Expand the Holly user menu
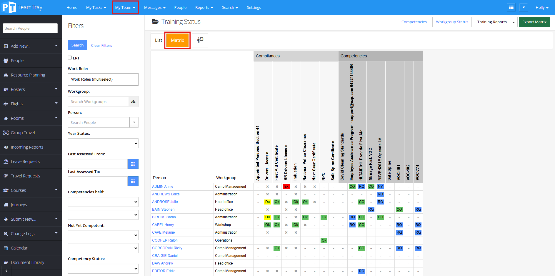The width and height of the screenshot is (555, 276). click(542, 7)
